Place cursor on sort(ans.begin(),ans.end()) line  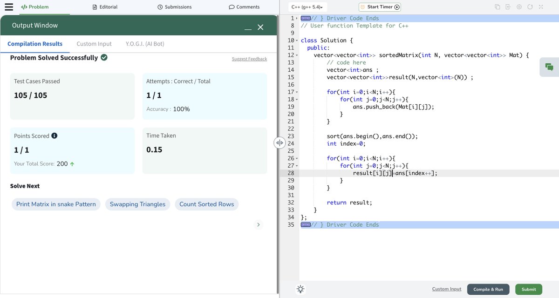click(x=372, y=136)
